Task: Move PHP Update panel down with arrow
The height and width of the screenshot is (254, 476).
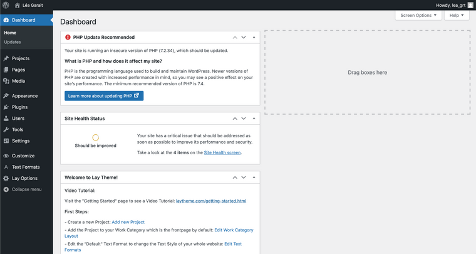Action: pos(244,38)
